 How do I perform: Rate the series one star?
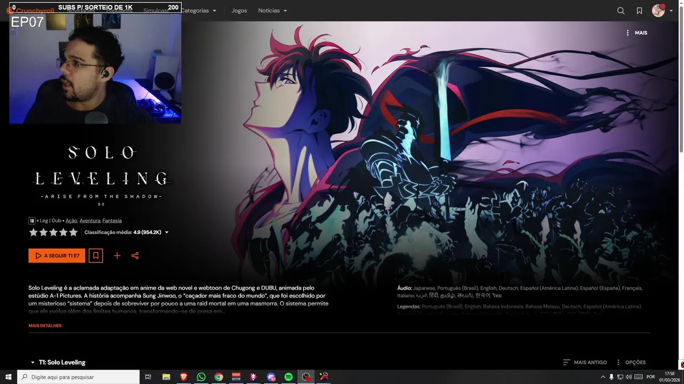(x=33, y=233)
